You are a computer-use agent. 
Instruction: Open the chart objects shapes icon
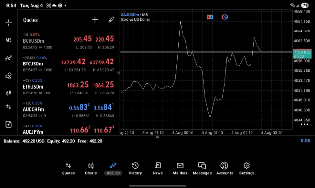tap(9, 75)
